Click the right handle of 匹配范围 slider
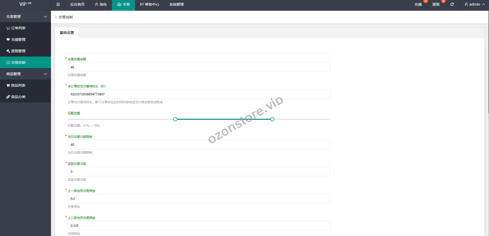Screen dimensions: 489x236 pos(272,119)
